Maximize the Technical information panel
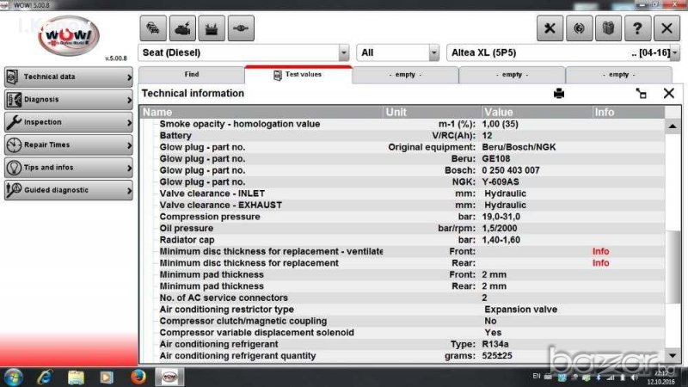The width and height of the screenshot is (688, 387). [641, 94]
